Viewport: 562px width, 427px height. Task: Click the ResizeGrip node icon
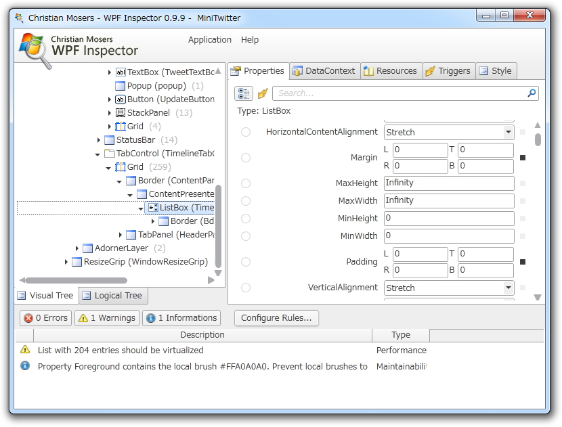(77, 262)
